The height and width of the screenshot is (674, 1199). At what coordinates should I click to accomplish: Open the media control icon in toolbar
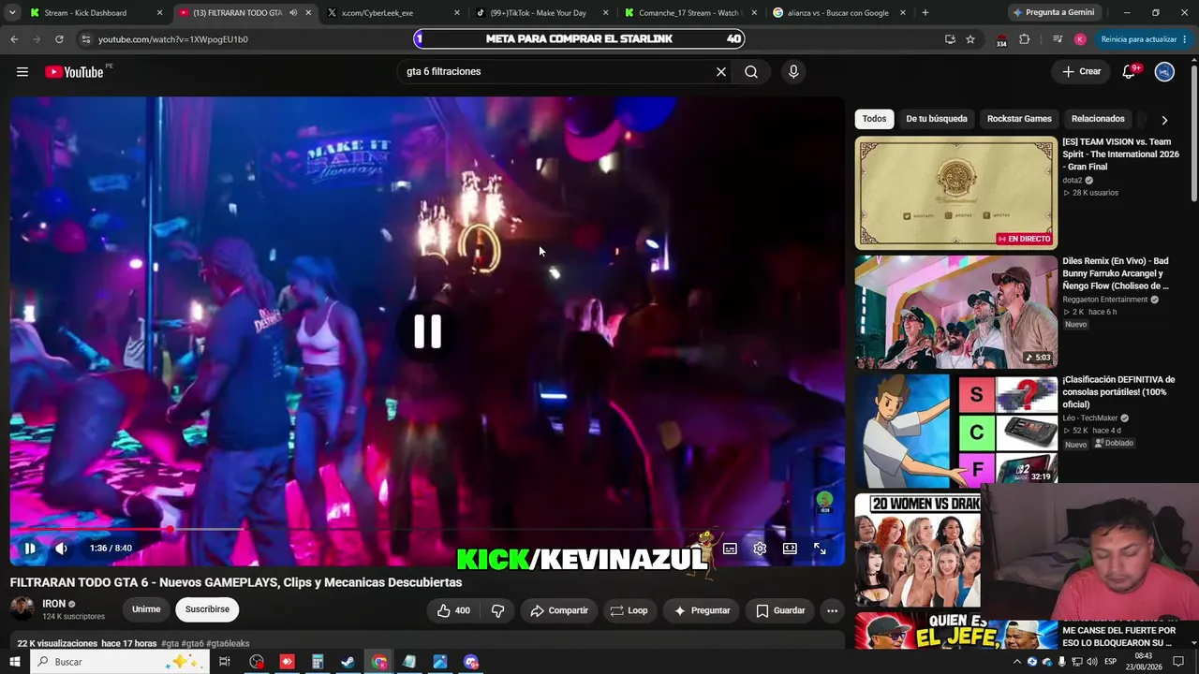point(1058,39)
